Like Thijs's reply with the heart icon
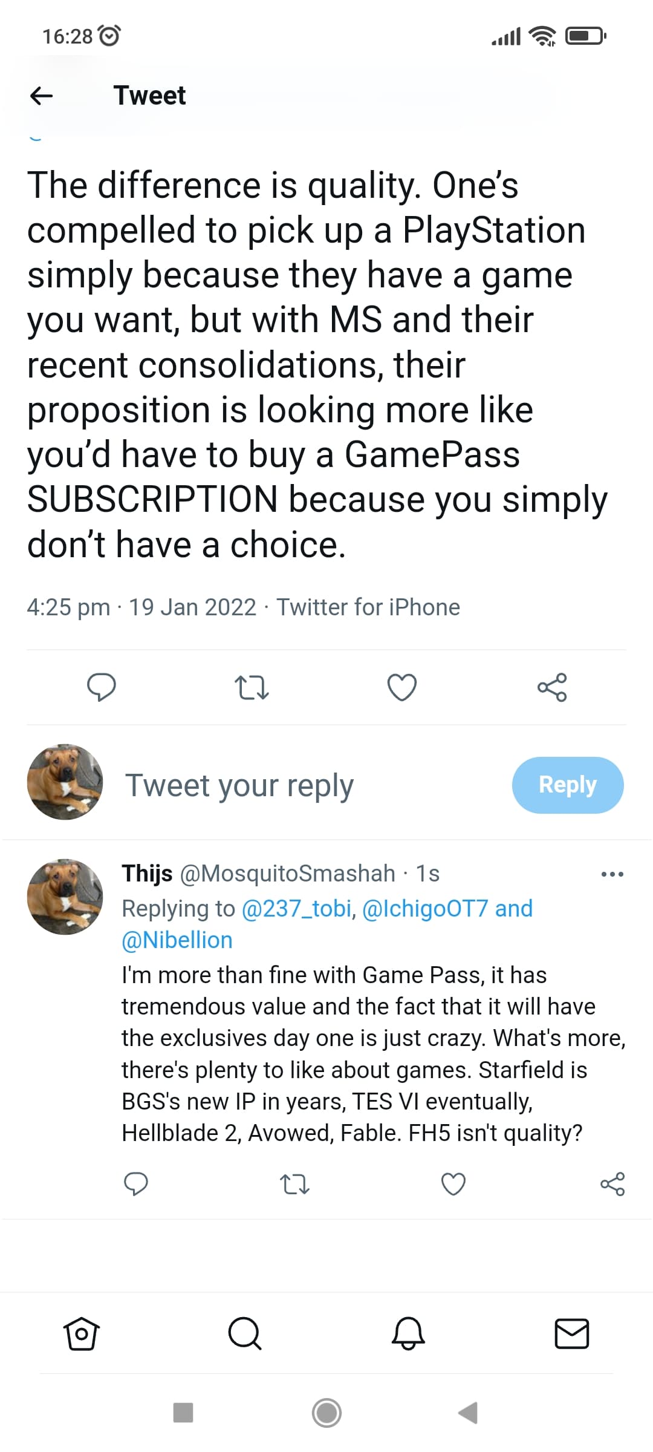The height and width of the screenshot is (1452, 653). click(453, 1184)
